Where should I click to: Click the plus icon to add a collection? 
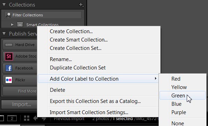coord(81,5)
